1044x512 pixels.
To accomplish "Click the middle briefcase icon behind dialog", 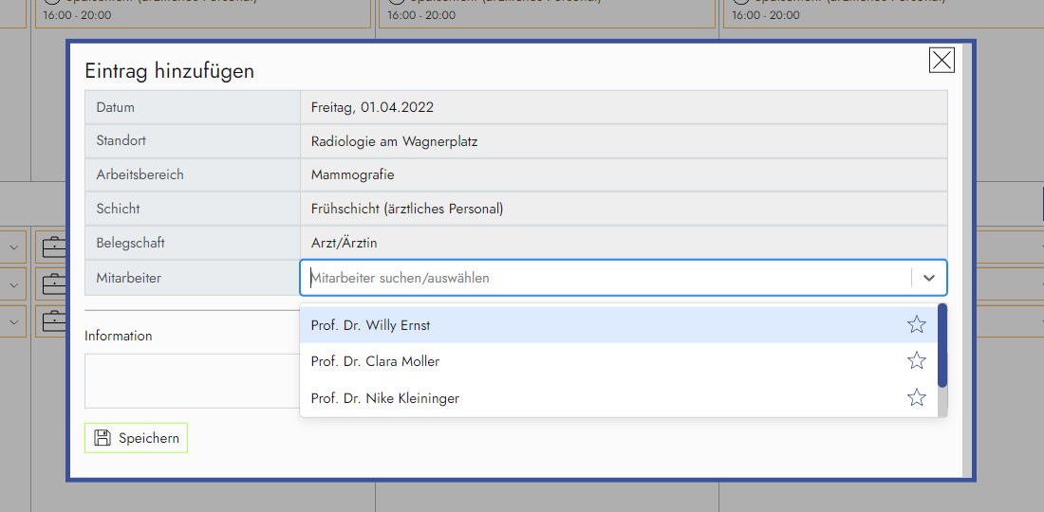I will point(53,283).
